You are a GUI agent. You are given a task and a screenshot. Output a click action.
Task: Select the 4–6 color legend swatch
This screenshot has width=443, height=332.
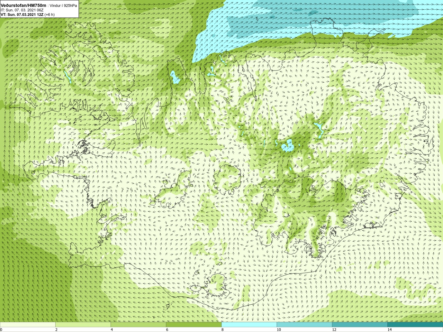138,325
